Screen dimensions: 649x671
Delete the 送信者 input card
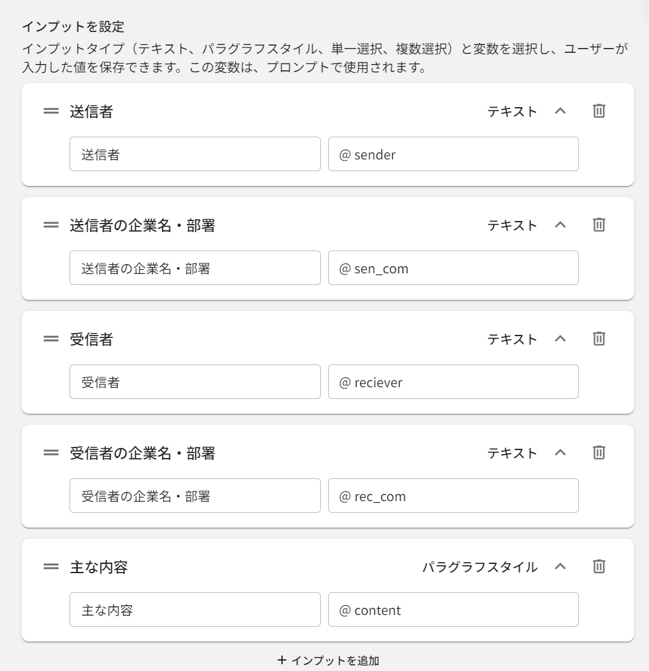[599, 111]
